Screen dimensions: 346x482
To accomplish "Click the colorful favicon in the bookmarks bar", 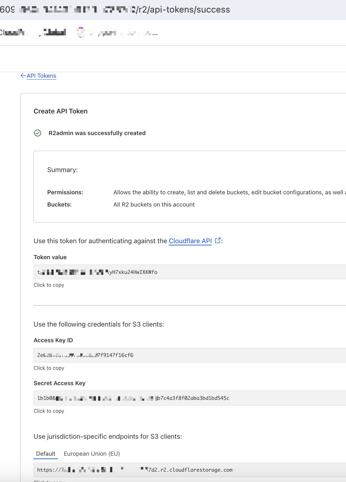I will 81,32.
